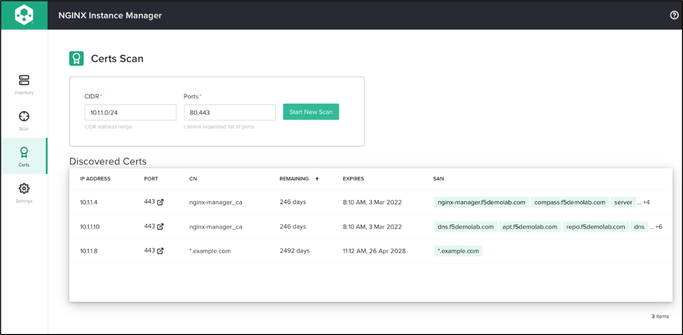Sort by REMAINING column header
Image resolution: width=683 pixels, height=335 pixels.
(294, 179)
